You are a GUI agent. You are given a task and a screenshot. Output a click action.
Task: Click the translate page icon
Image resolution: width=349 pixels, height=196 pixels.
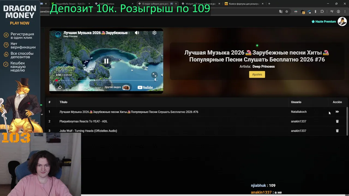[x=281, y=11]
